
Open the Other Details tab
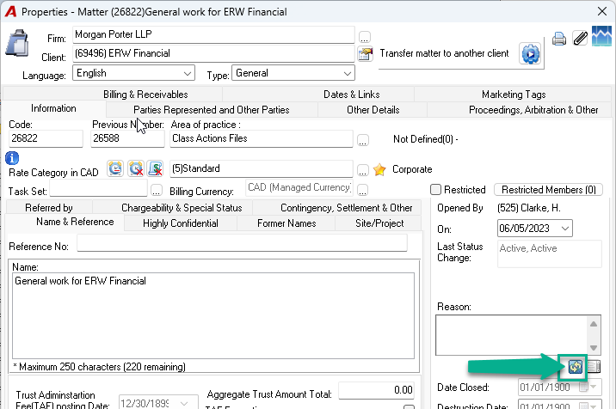coord(373,110)
